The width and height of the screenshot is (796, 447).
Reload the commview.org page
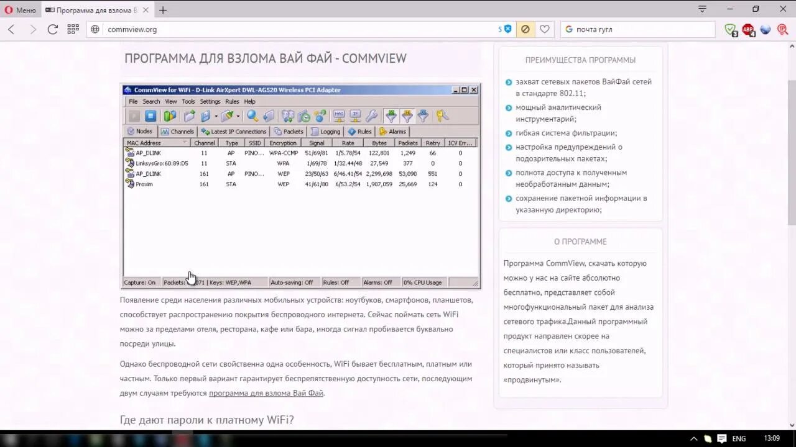click(53, 29)
